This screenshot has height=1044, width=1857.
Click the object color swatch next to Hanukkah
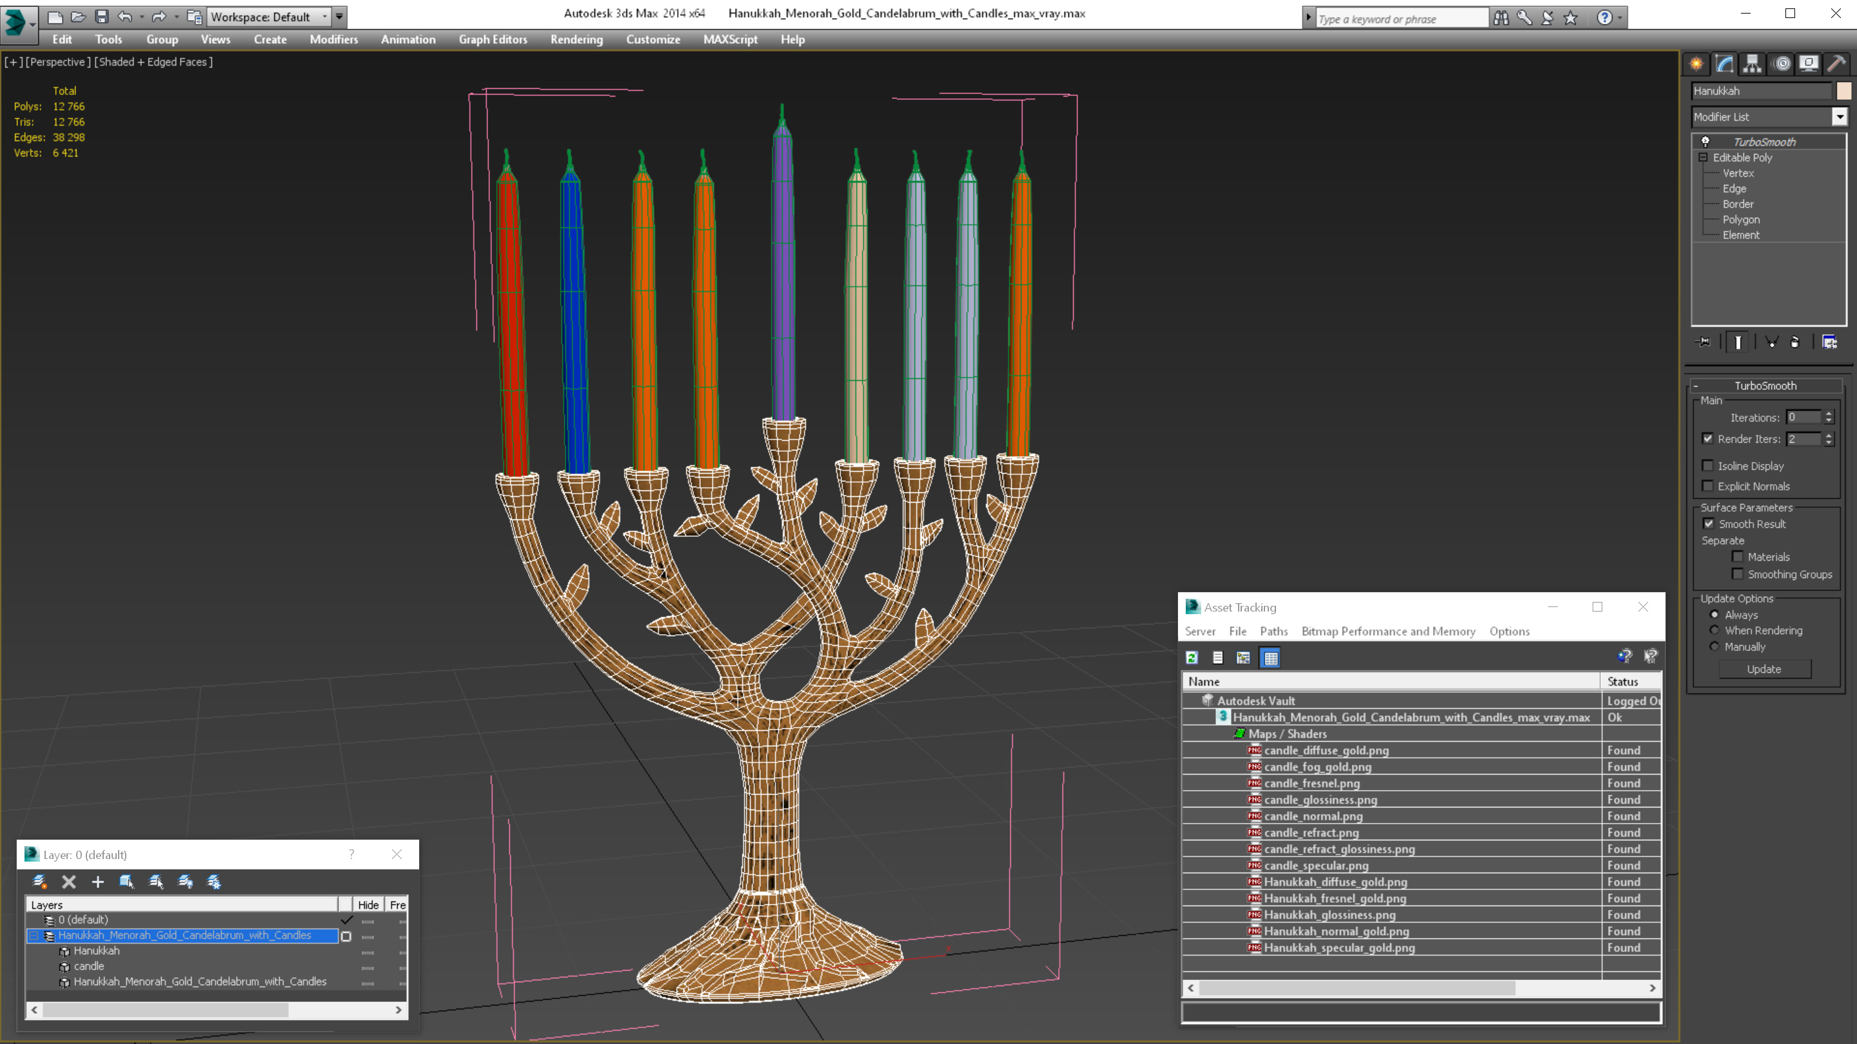tap(1843, 91)
